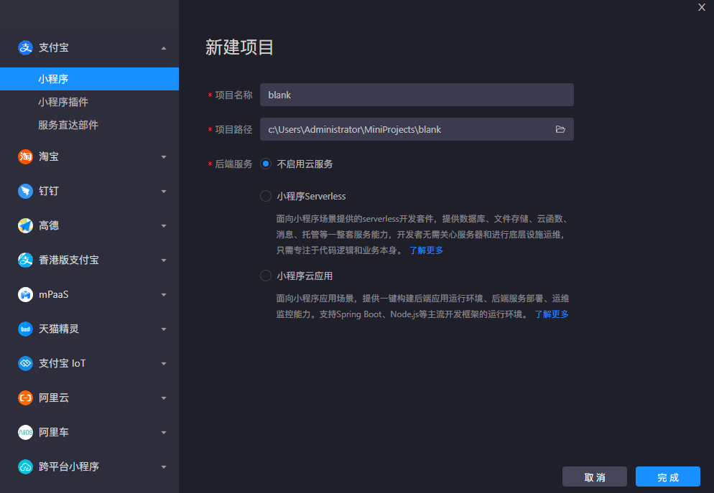Click the mPaaS platform icon
The image size is (714, 493).
pos(26,294)
